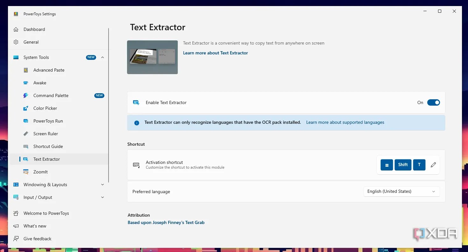The height and width of the screenshot is (252, 468).
Task: Click the Color Picker eyedropper icon
Action: pos(25,108)
